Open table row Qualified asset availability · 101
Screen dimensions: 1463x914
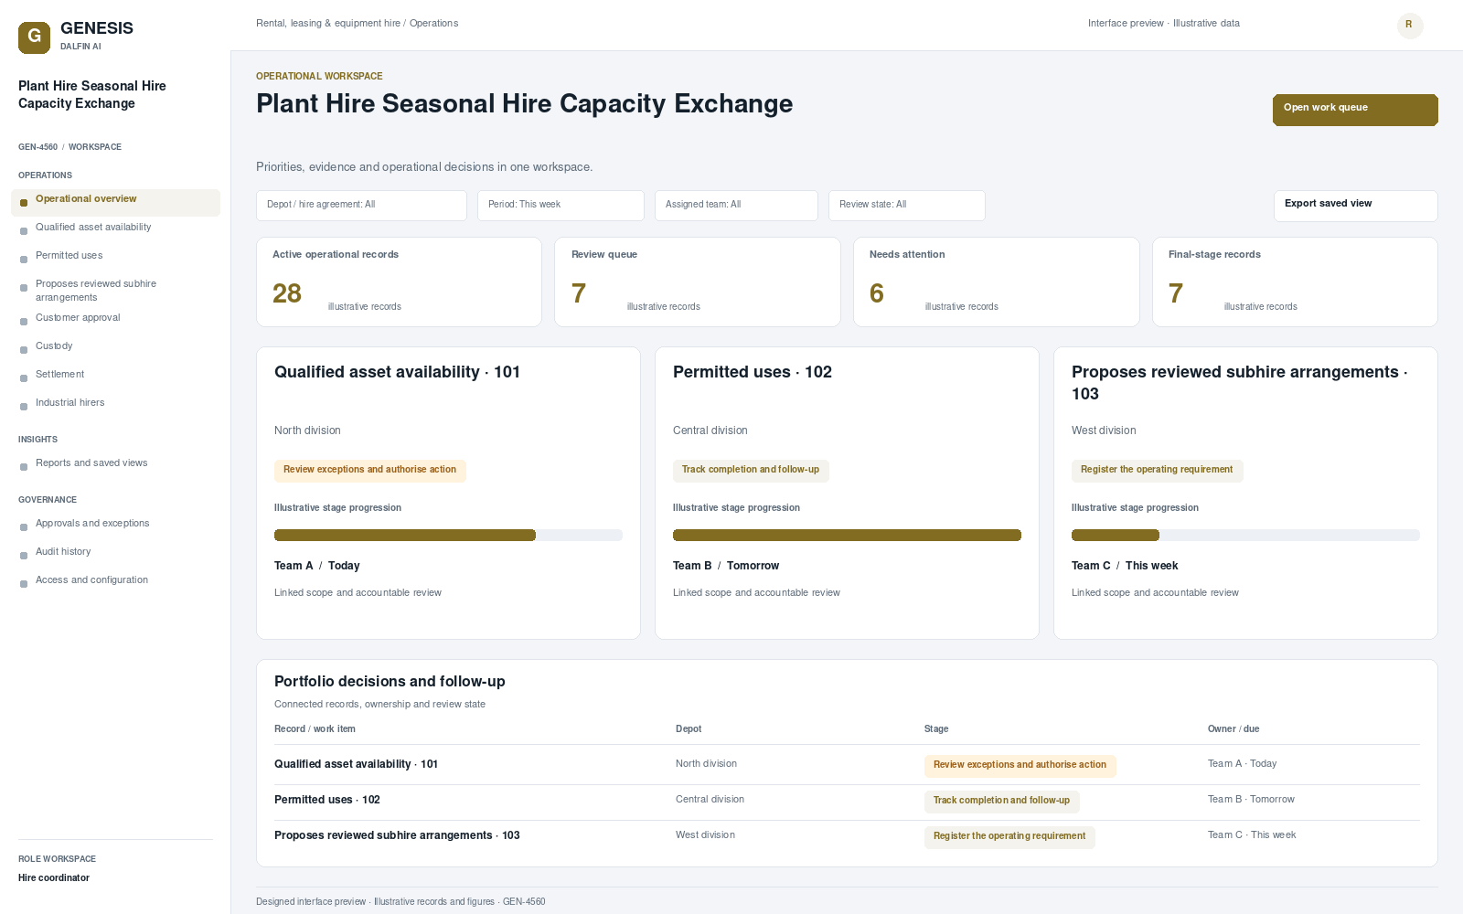pos(847,765)
